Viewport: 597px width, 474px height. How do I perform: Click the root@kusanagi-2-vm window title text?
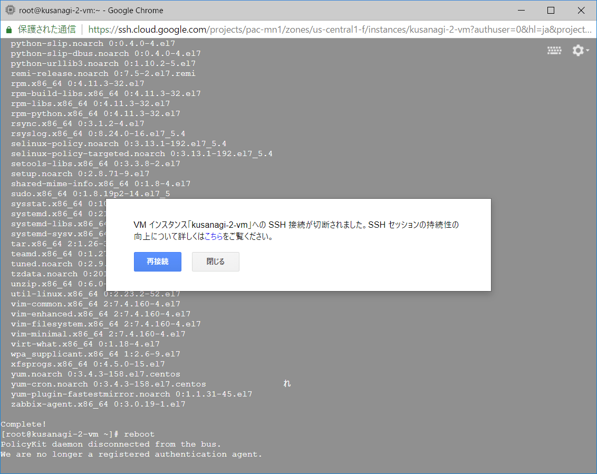tap(91, 10)
